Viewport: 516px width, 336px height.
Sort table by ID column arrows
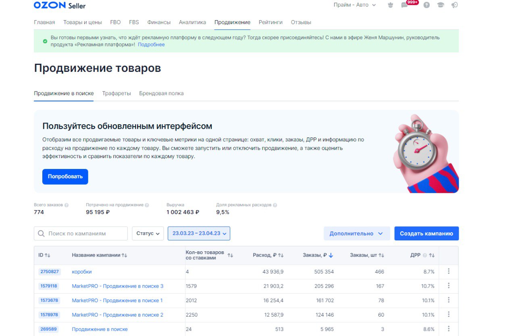pyautogui.click(x=48, y=255)
